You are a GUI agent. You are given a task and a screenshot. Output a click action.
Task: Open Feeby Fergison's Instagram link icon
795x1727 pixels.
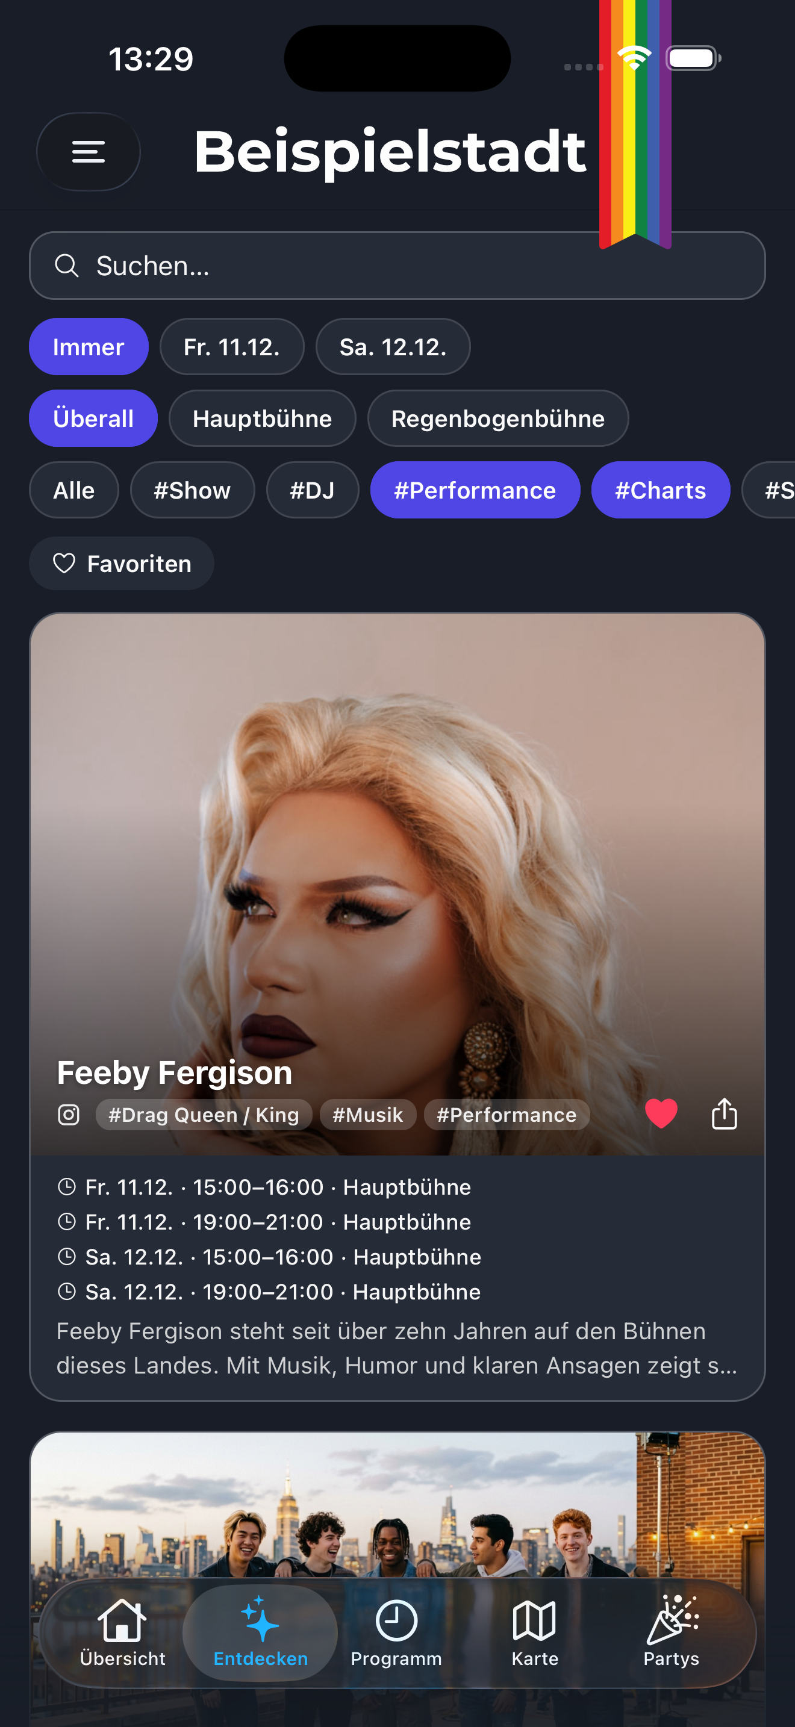coord(69,1115)
